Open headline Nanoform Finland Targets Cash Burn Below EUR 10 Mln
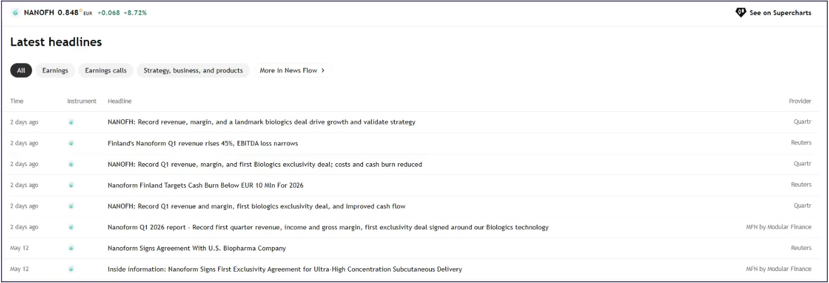This screenshot has width=829, height=283. (x=206, y=185)
